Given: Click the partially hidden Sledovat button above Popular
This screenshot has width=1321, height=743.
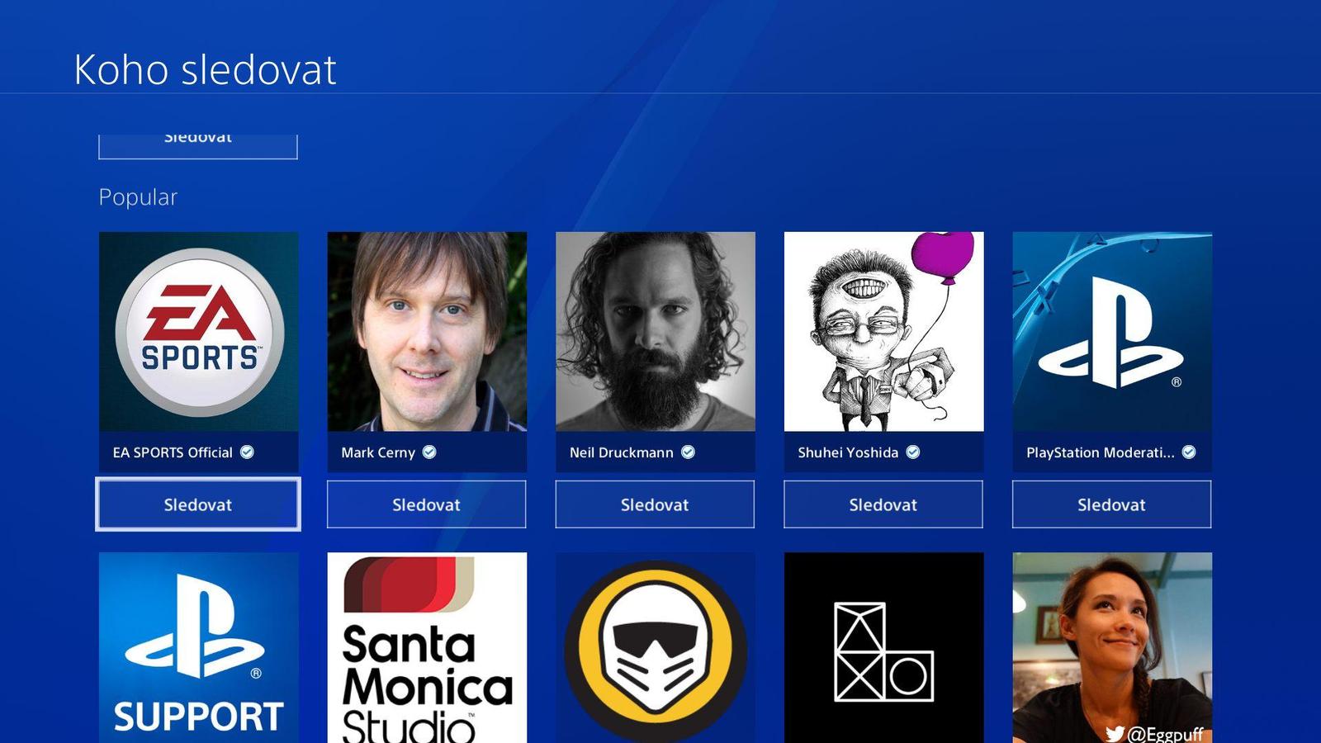Looking at the screenshot, I should click(198, 146).
